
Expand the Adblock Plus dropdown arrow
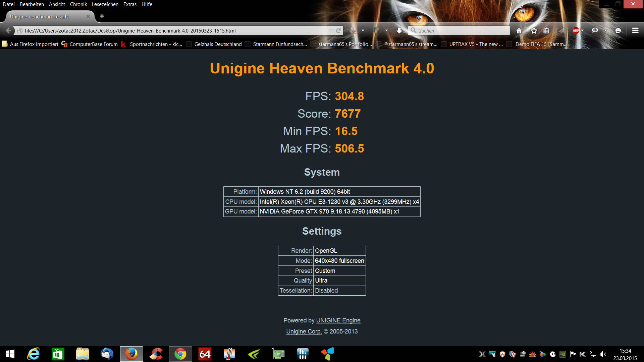(583, 31)
